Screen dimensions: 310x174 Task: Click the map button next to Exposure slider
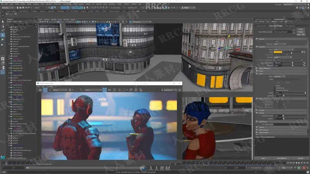tap(304, 65)
